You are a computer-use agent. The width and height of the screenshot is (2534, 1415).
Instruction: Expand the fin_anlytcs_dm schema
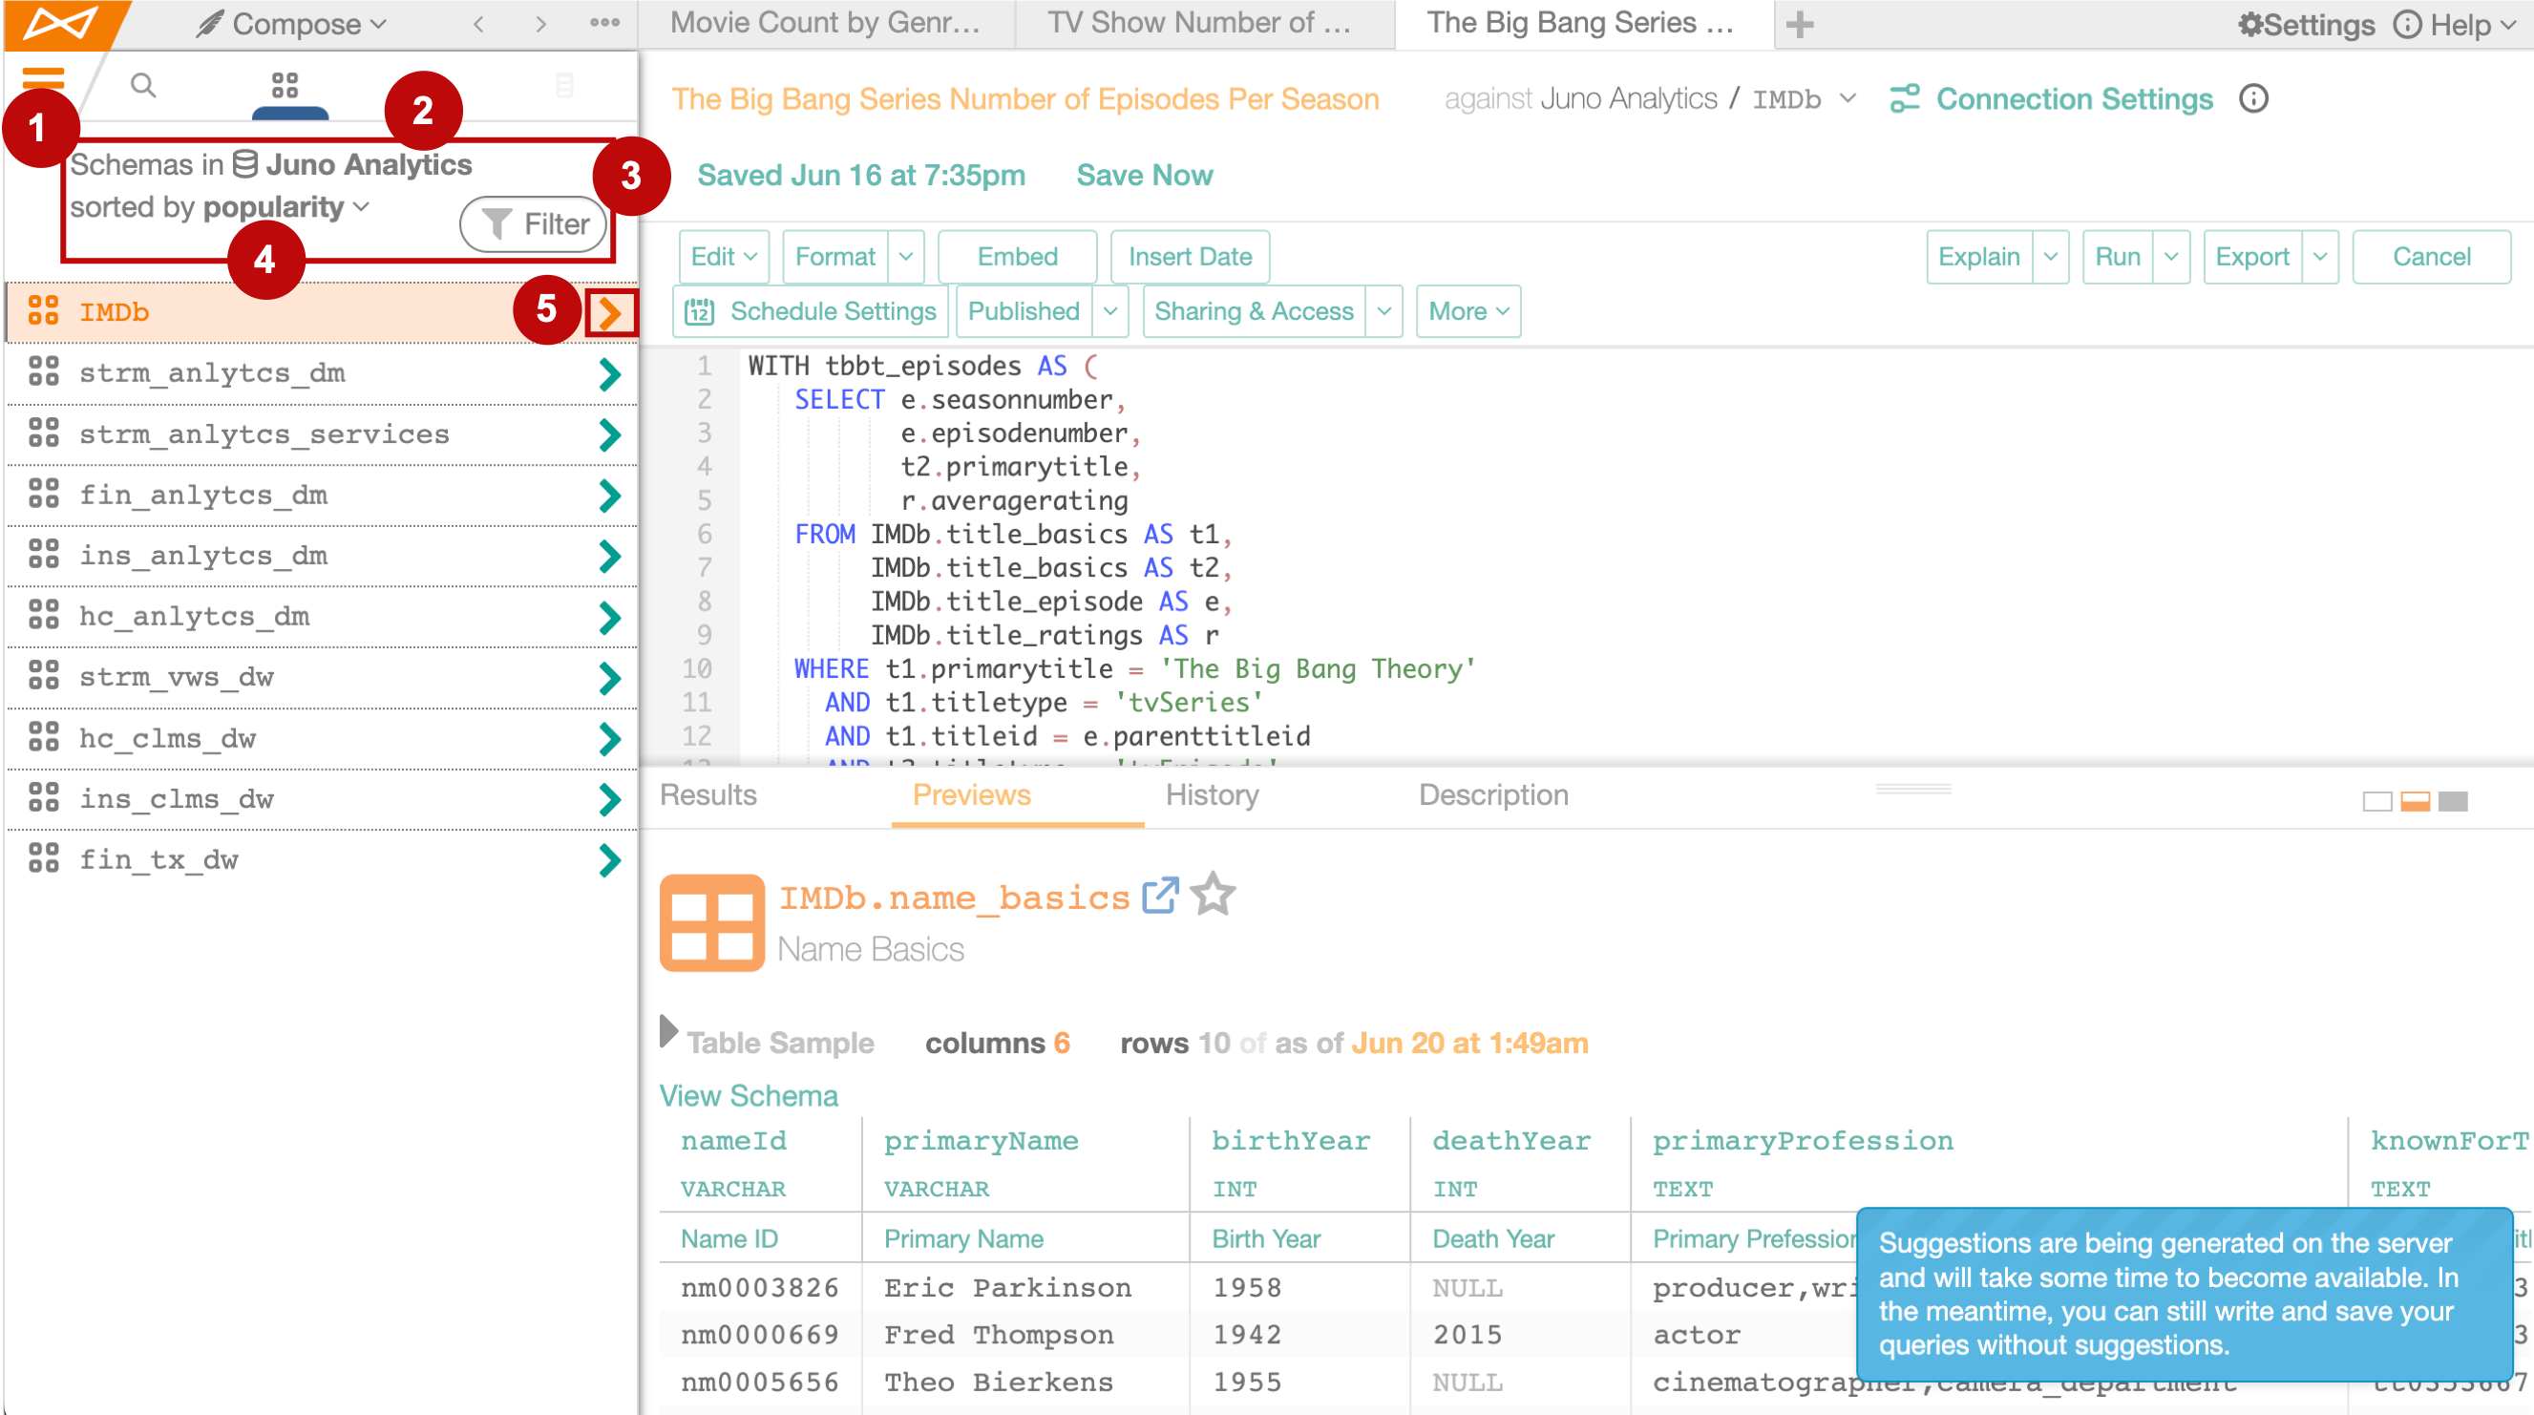(610, 495)
